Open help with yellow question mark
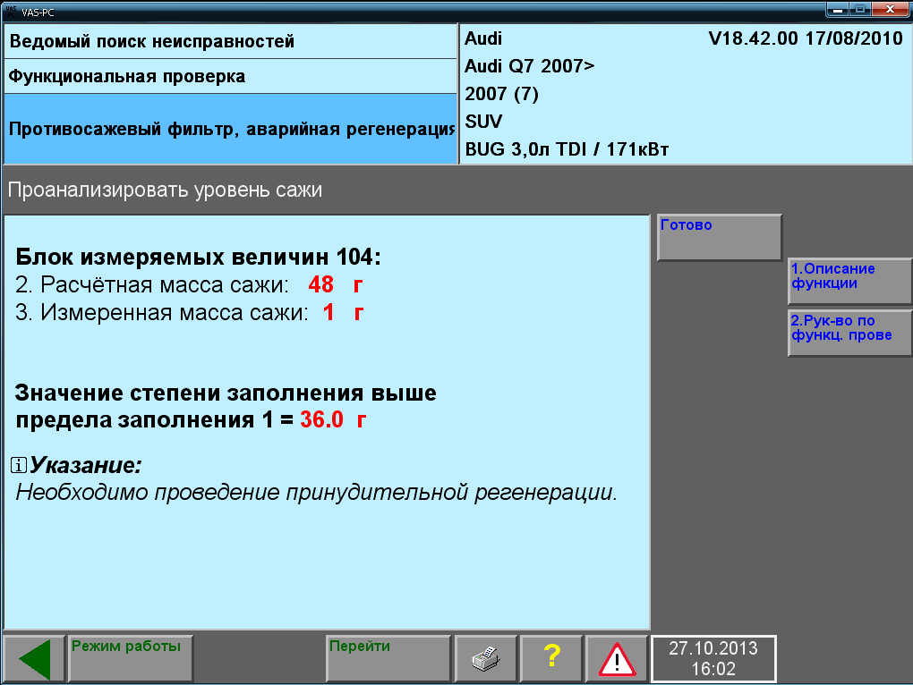This screenshot has height=685, width=913. click(551, 659)
